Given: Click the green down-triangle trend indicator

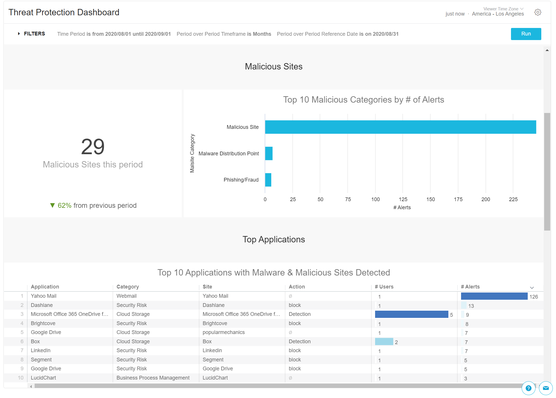Looking at the screenshot, I should coord(52,205).
